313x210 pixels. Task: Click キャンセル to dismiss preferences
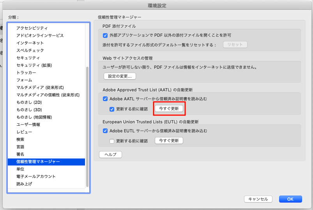(258, 199)
